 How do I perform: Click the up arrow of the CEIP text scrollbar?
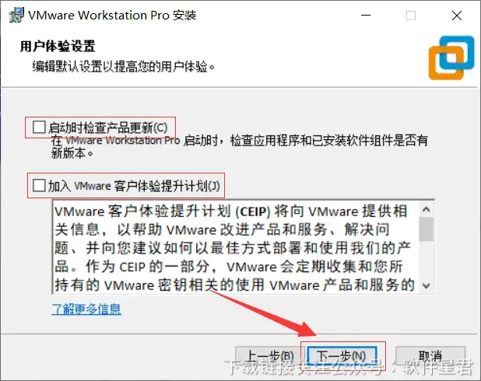pyautogui.click(x=426, y=209)
